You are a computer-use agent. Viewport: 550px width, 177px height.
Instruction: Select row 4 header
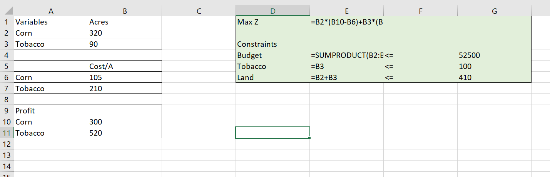click(x=7, y=55)
